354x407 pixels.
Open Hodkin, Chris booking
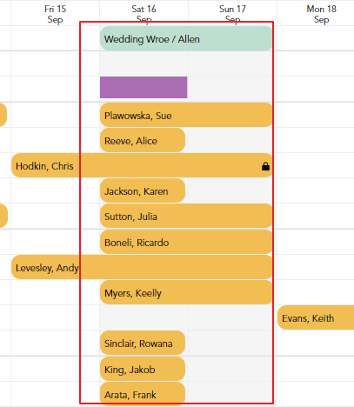click(x=142, y=165)
